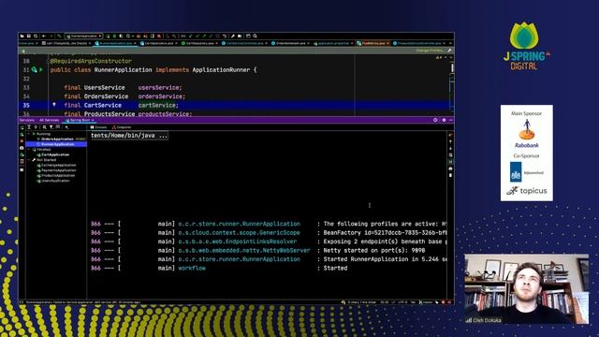This screenshot has height=337, width=599.
Task: Expand the OrdersApplication node
Action: pyautogui.click(x=38, y=139)
